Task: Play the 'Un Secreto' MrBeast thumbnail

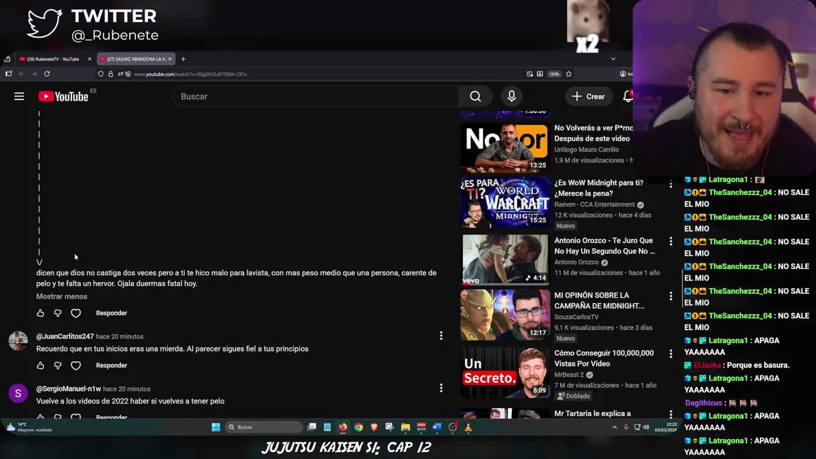Action: click(505, 372)
